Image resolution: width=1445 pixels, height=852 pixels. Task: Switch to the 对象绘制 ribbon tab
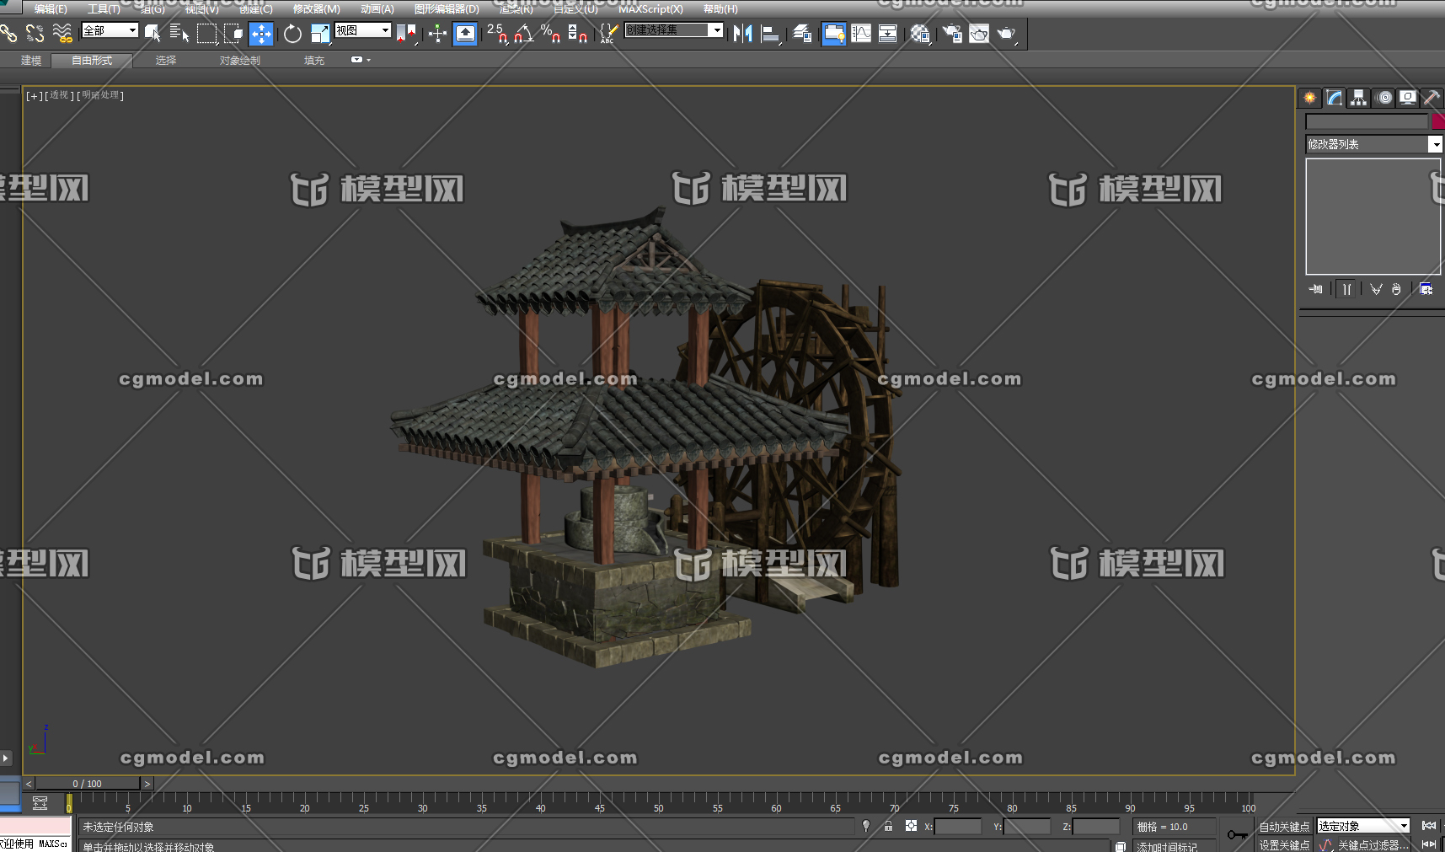pos(240,61)
